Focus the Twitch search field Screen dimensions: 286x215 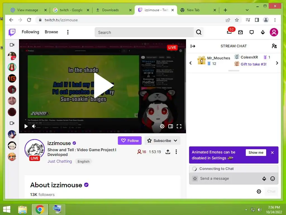point(144,32)
